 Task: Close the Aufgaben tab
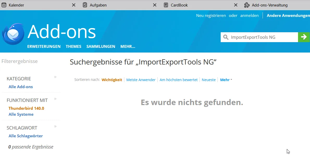[154, 5]
